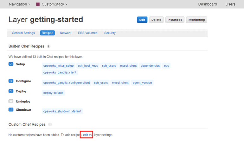Click the Configure count badge showing 4
Viewport: 244px width, 141px height.
(x=11, y=81)
